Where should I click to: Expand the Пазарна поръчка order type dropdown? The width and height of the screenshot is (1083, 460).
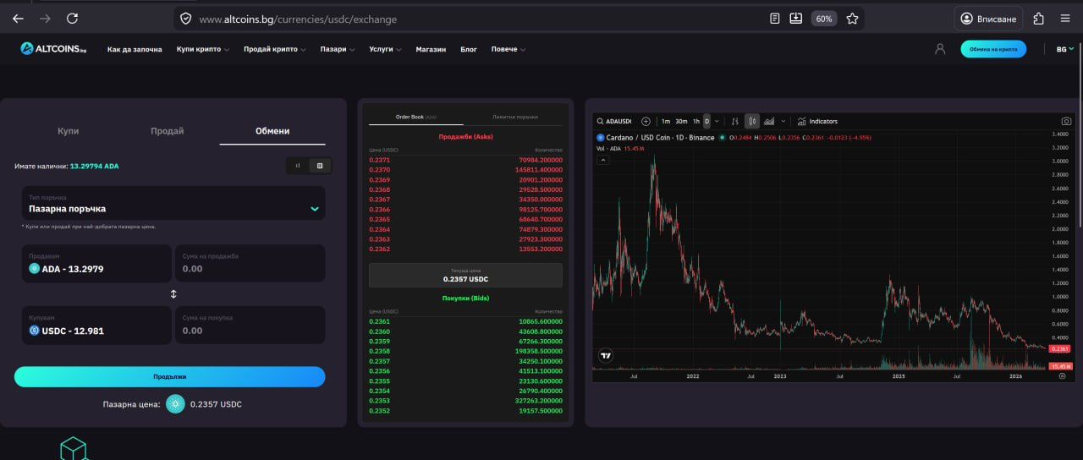tap(173, 204)
